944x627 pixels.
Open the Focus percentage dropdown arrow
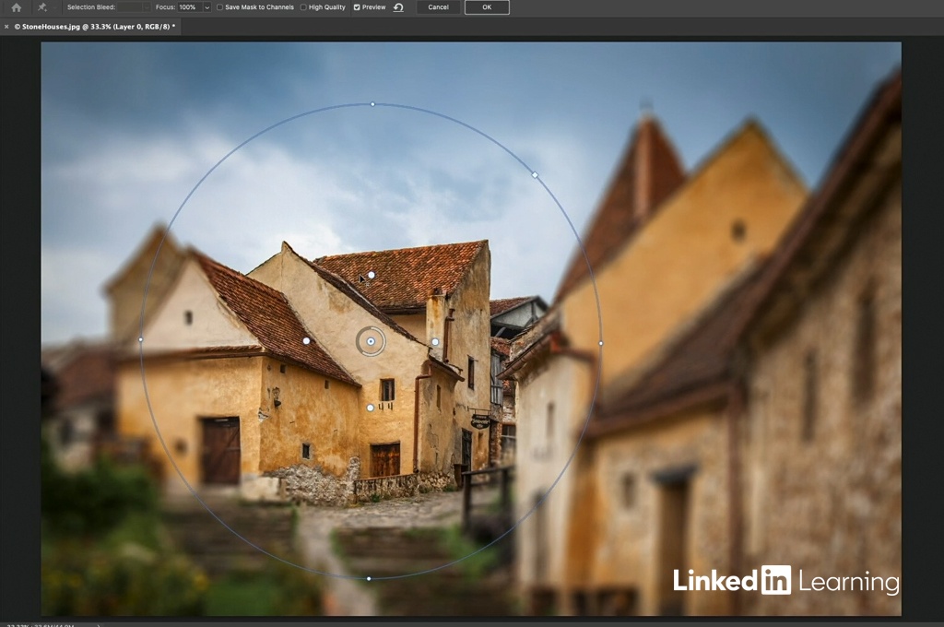coord(206,7)
